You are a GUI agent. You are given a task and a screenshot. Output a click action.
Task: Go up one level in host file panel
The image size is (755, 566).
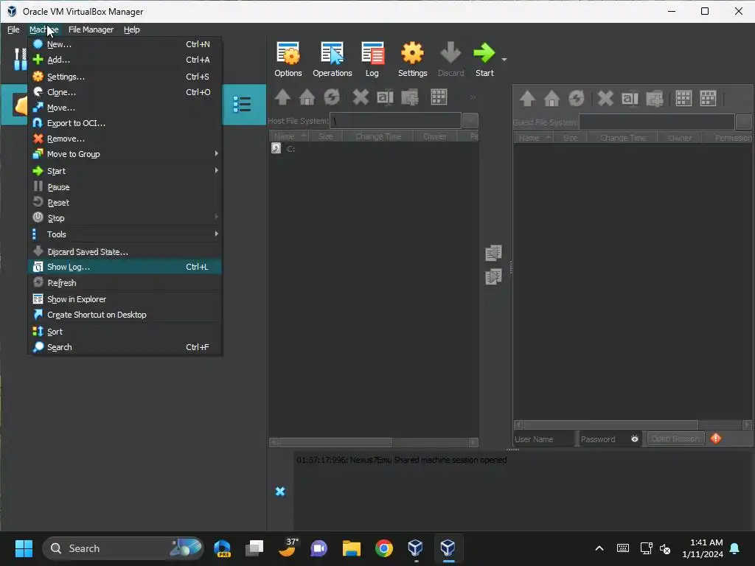pos(282,97)
